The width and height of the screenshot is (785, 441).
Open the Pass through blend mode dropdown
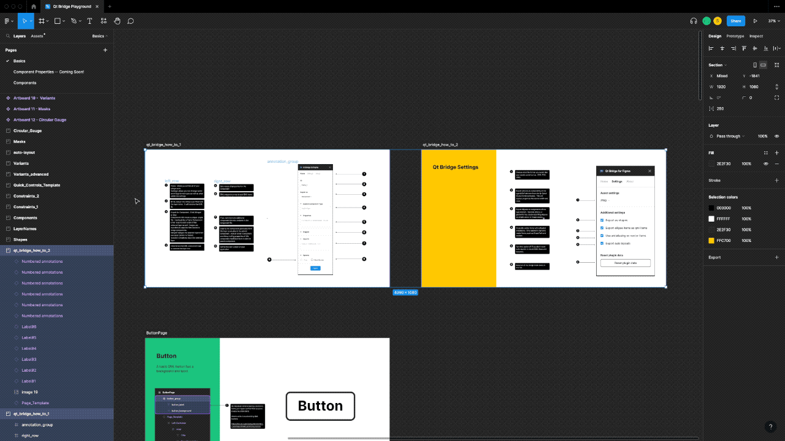click(x=729, y=136)
